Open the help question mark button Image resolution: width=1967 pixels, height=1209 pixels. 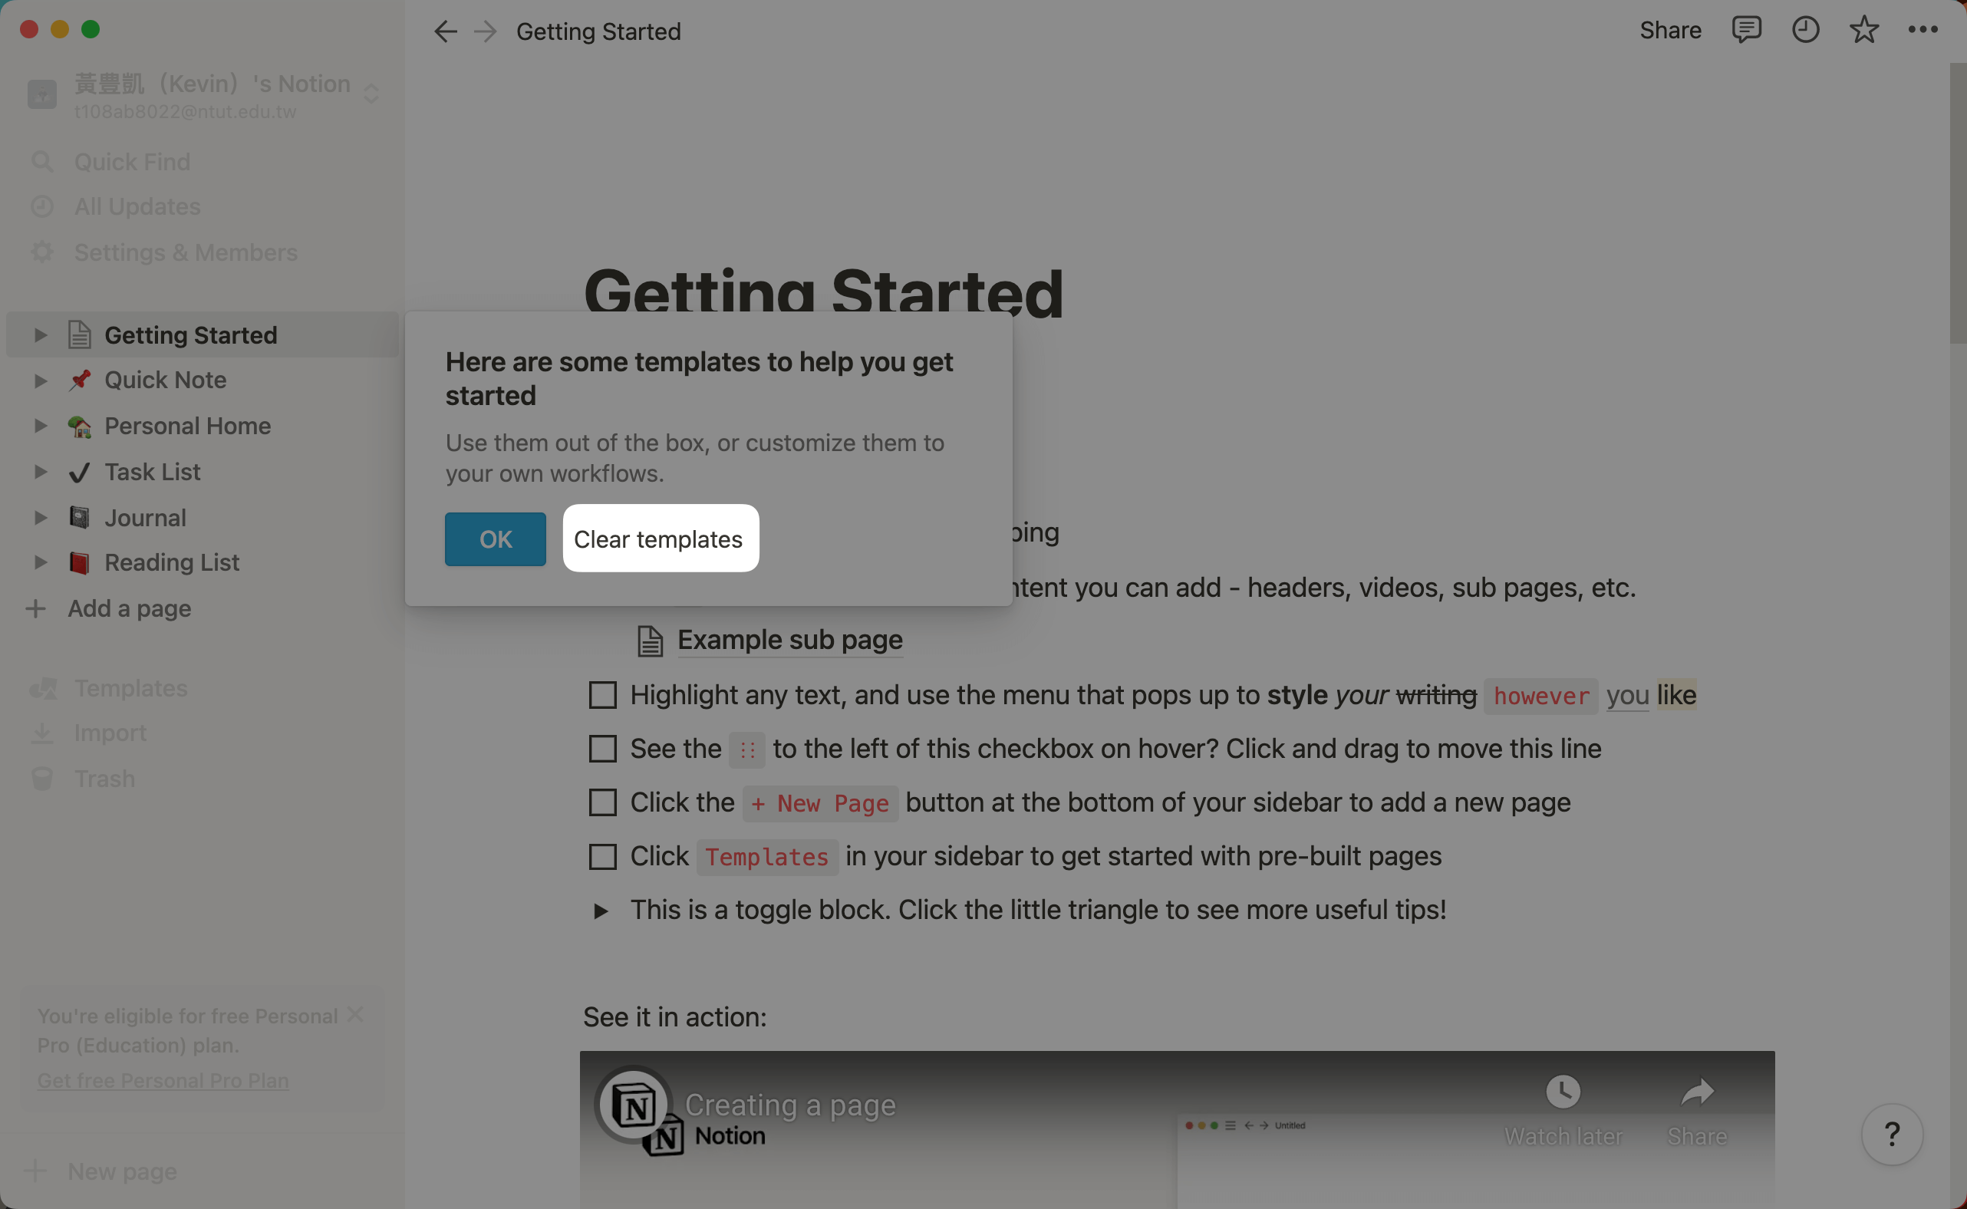coord(1892,1134)
